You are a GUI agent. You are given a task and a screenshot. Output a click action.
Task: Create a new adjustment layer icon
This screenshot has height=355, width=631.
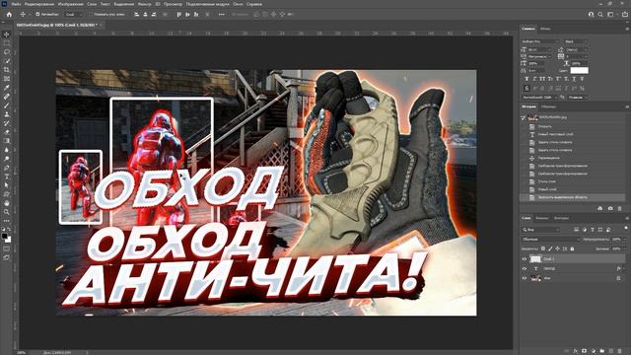point(594,351)
